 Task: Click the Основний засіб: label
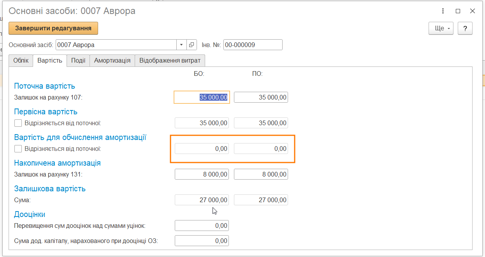[31, 45]
